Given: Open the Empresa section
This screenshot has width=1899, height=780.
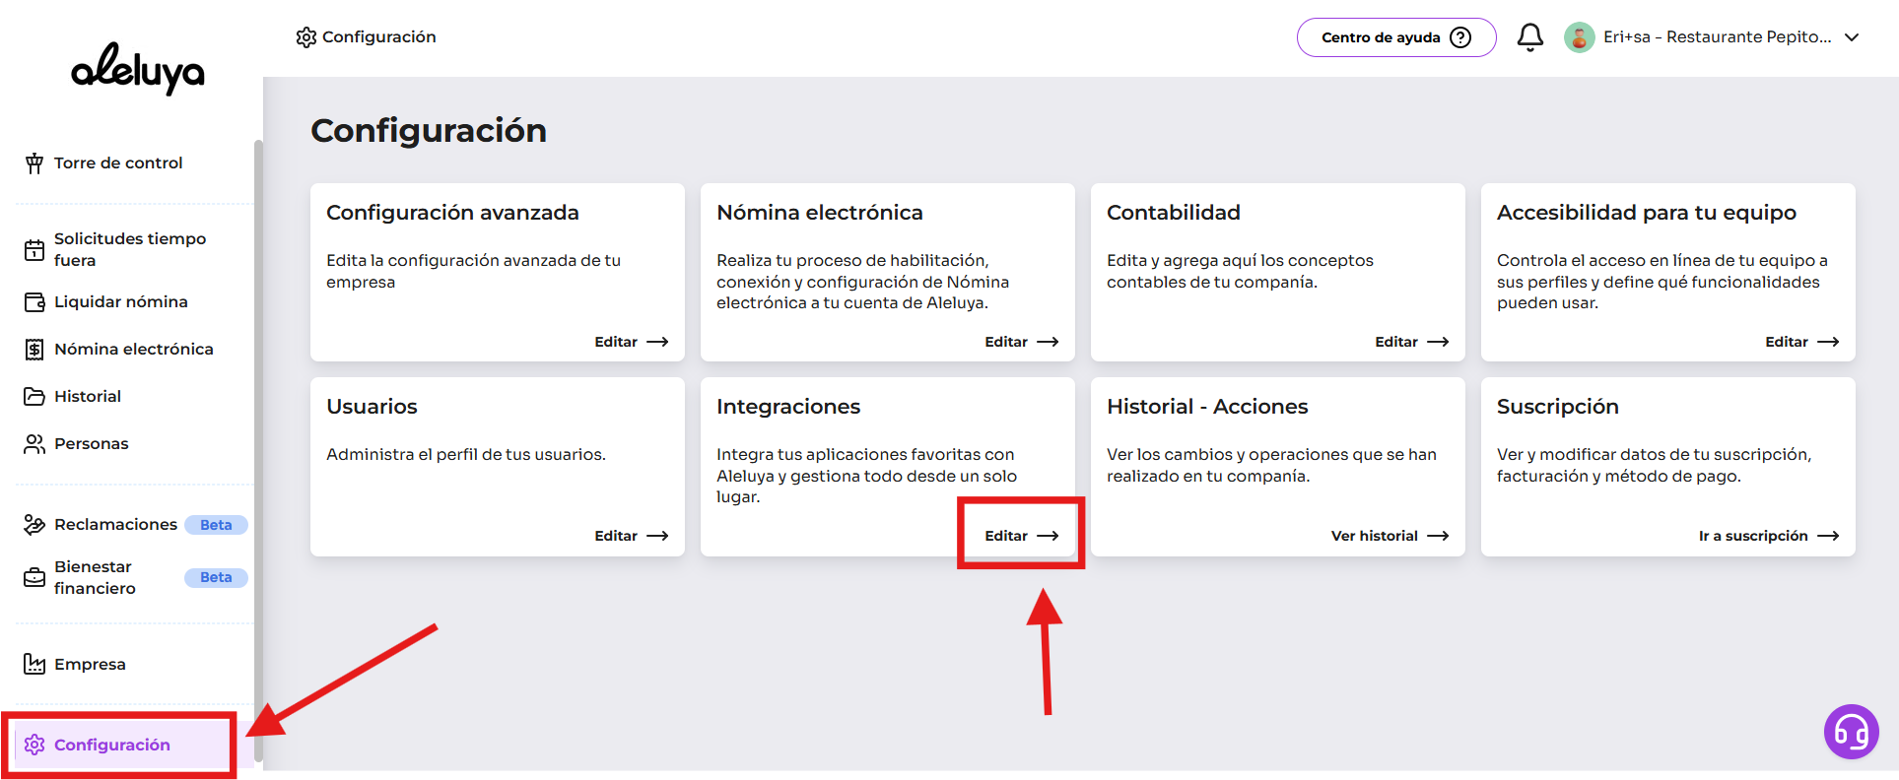Looking at the screenshot, I should tap(90, 665).
